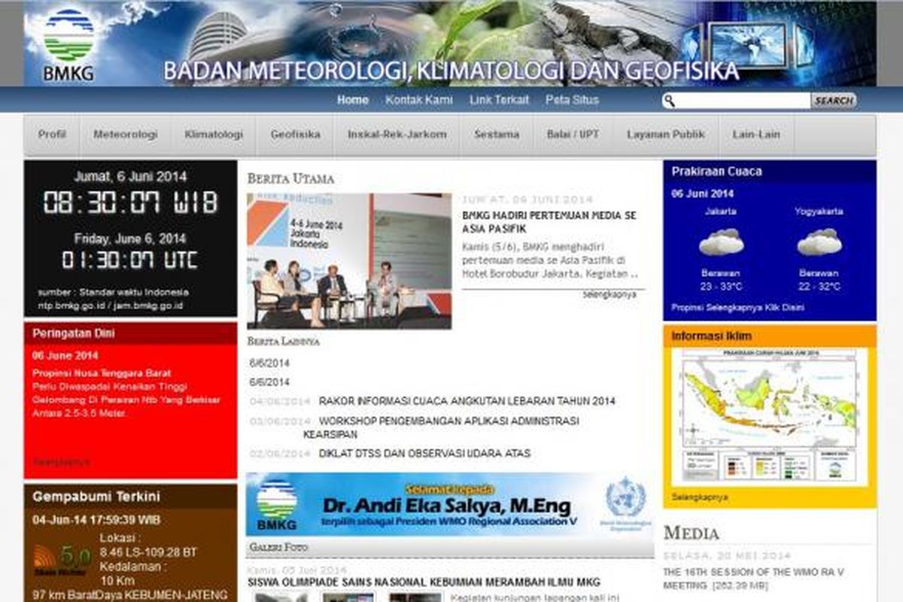This screenshot has width=903, height=602.
Task: Open headline BMKG Hadiri Pertemuan Media Se Asia Pasifik
Action: tap(549, 222)
